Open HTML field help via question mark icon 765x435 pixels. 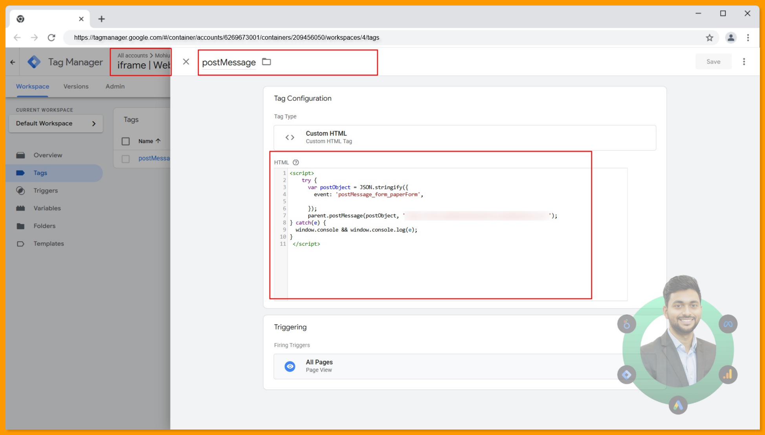click(x=295, y=162)
